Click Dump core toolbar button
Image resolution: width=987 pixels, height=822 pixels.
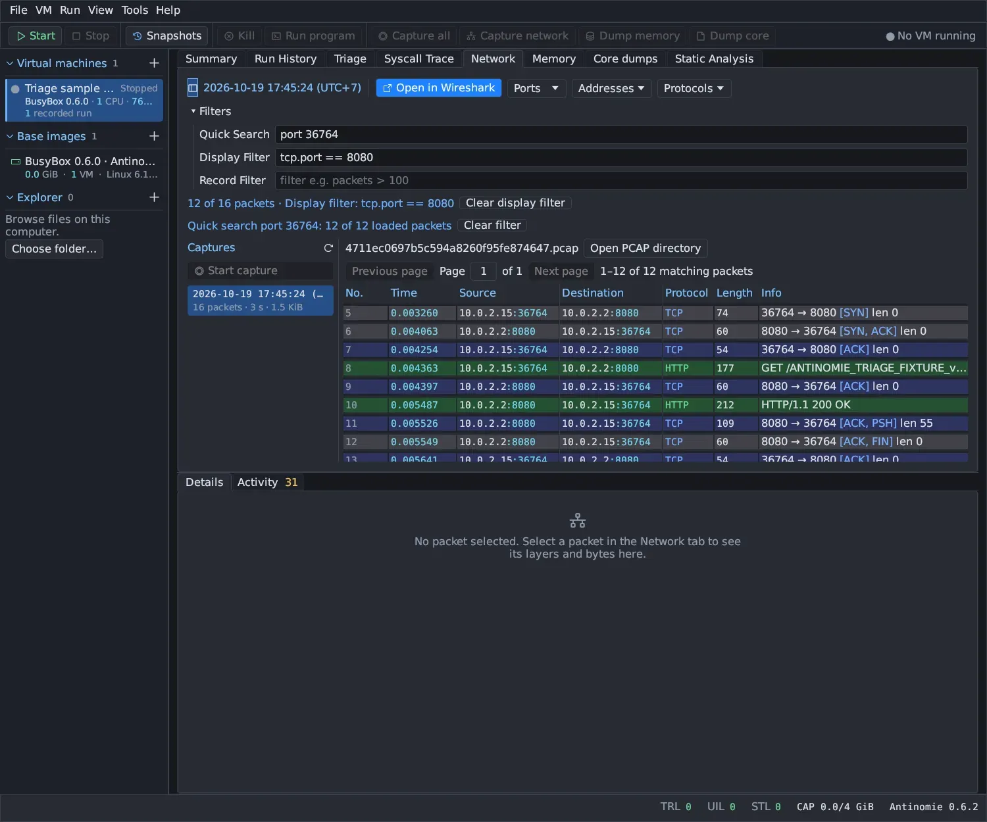[732, 36]
